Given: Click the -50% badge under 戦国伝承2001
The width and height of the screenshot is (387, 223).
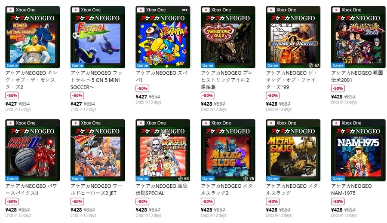Looking at the screenshot, I should pyautogui.click(x=338, y=89).
